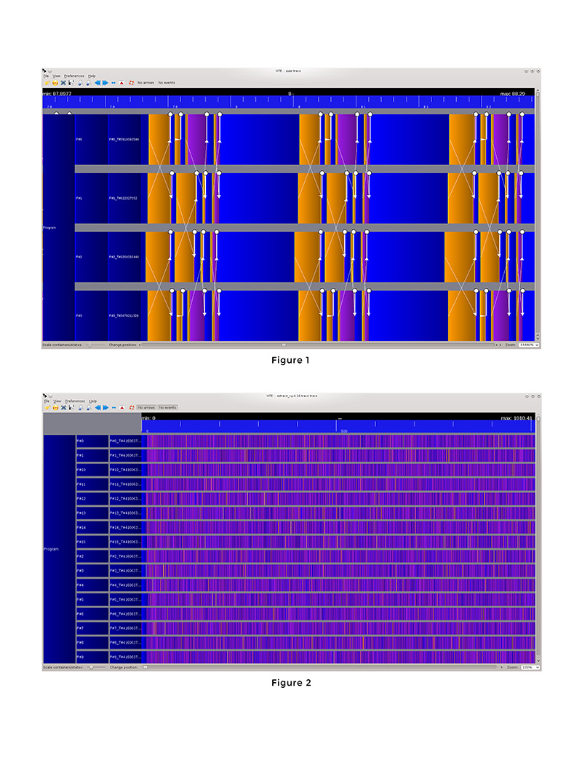Open the View menu in Figure 2 window
The height and width of the screenshot is (765, 582).
click(x=57, y=401)
